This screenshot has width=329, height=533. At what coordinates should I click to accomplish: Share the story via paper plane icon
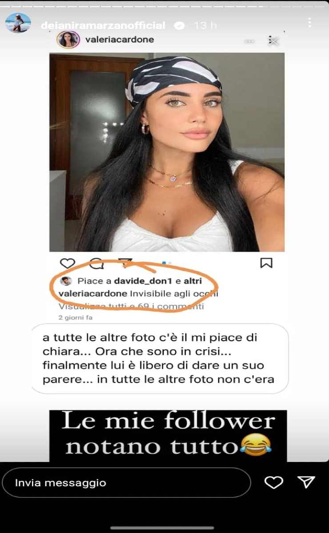point(306,482)
